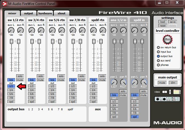Viewport: 185px width, 130px height.
Task: Dim the main output
Action: 173,83
